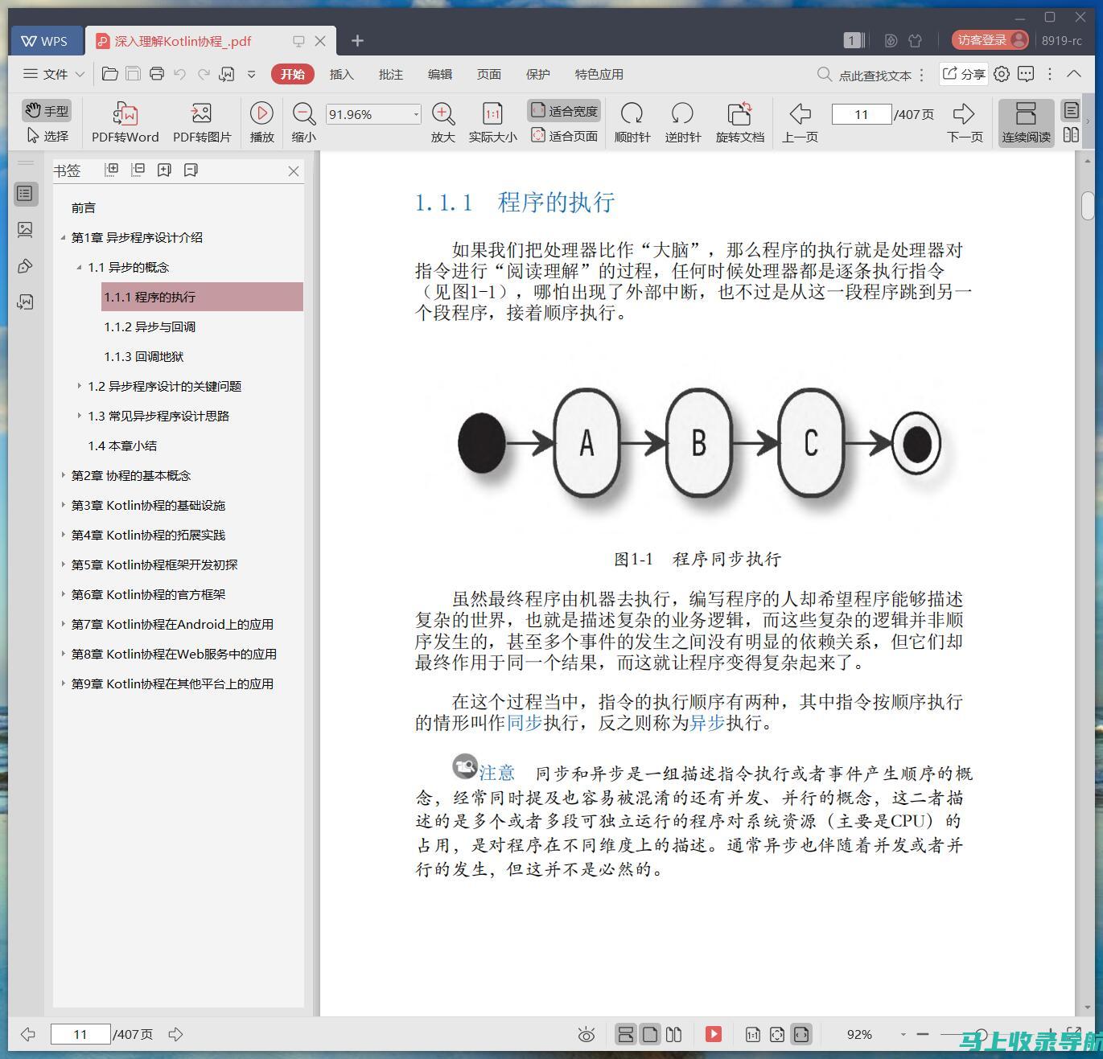This screenshot has height=1059, width=1103.
Task: Toggle single-page view in ribbon right edge
Action: (1071, 110)
